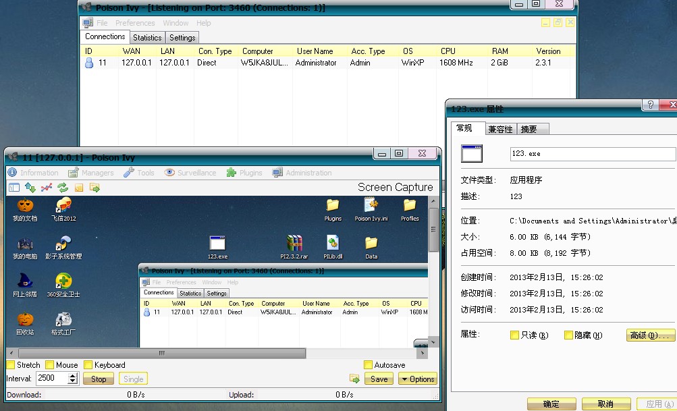Toggle the tree panel layout icon
Viewport: 677px width, 411px height.
point(14,188)
